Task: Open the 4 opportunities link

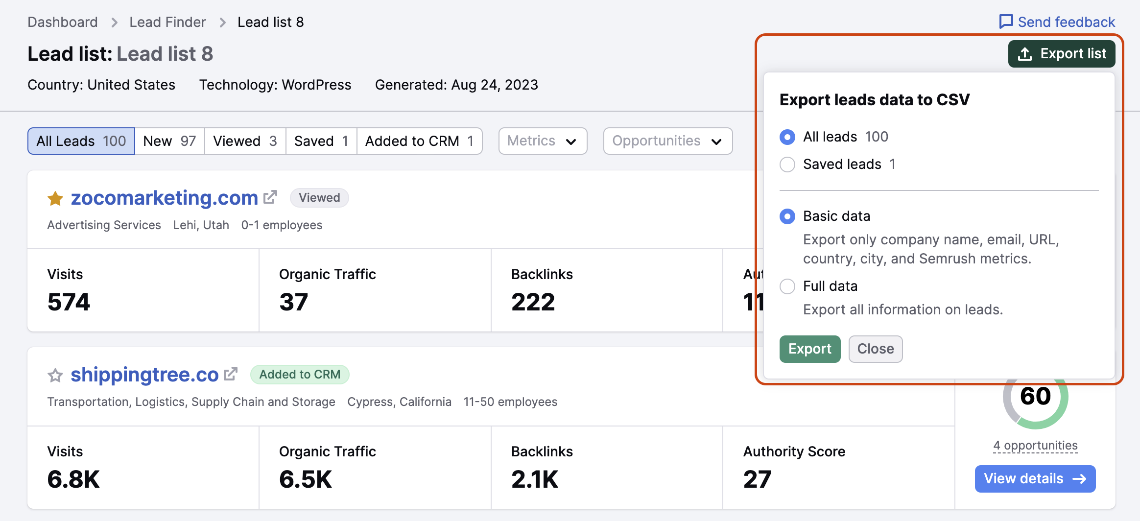Action: click(1035, 445)
